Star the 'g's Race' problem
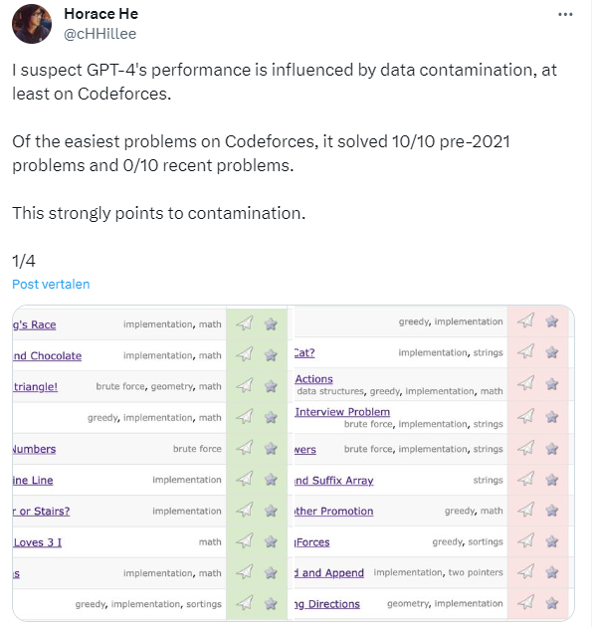The image size is (597, 627). [270, 323]
